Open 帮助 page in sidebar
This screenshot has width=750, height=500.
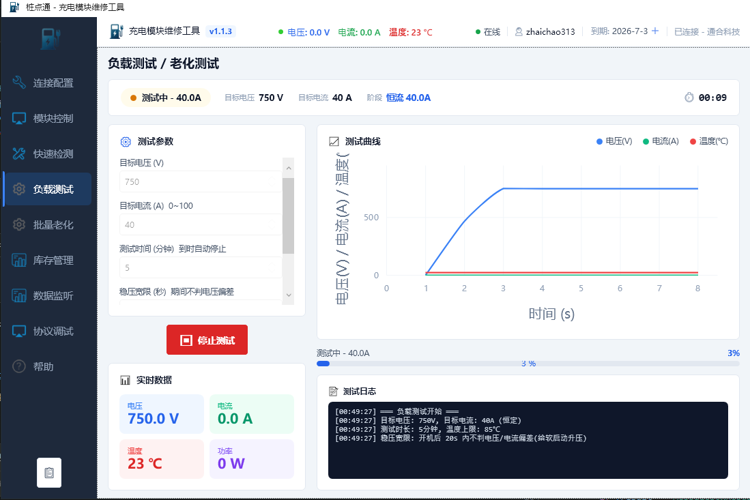[47, 366]
